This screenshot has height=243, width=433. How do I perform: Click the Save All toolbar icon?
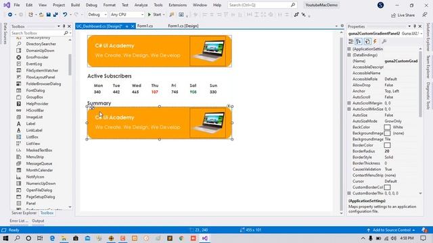point(55,15)
